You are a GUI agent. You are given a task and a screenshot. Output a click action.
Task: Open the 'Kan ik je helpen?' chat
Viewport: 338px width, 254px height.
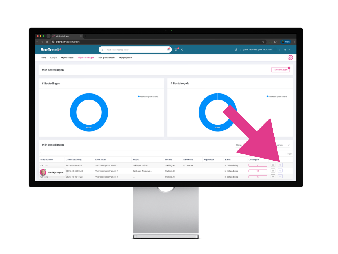(53, 172)
